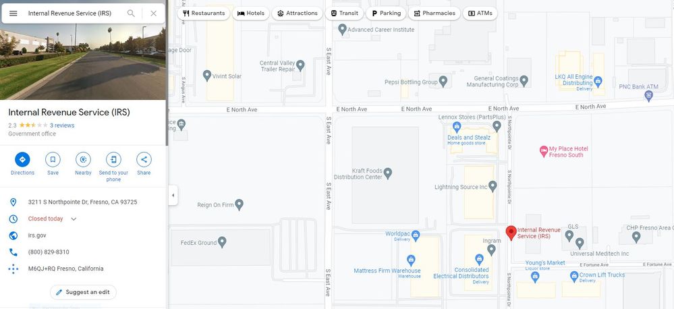This screenshot has height=309, width=674.
Task: Select the Hotels filter chip
Action: point(250,13)
